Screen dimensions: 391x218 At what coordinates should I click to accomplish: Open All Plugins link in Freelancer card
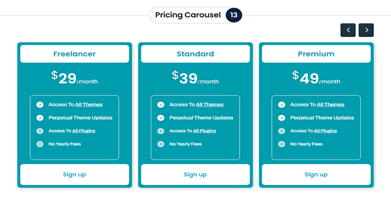(84, 131)
